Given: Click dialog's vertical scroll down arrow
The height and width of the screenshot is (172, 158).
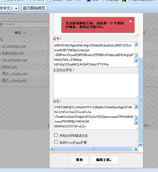Looking at the screenshot, I should 141,145.
